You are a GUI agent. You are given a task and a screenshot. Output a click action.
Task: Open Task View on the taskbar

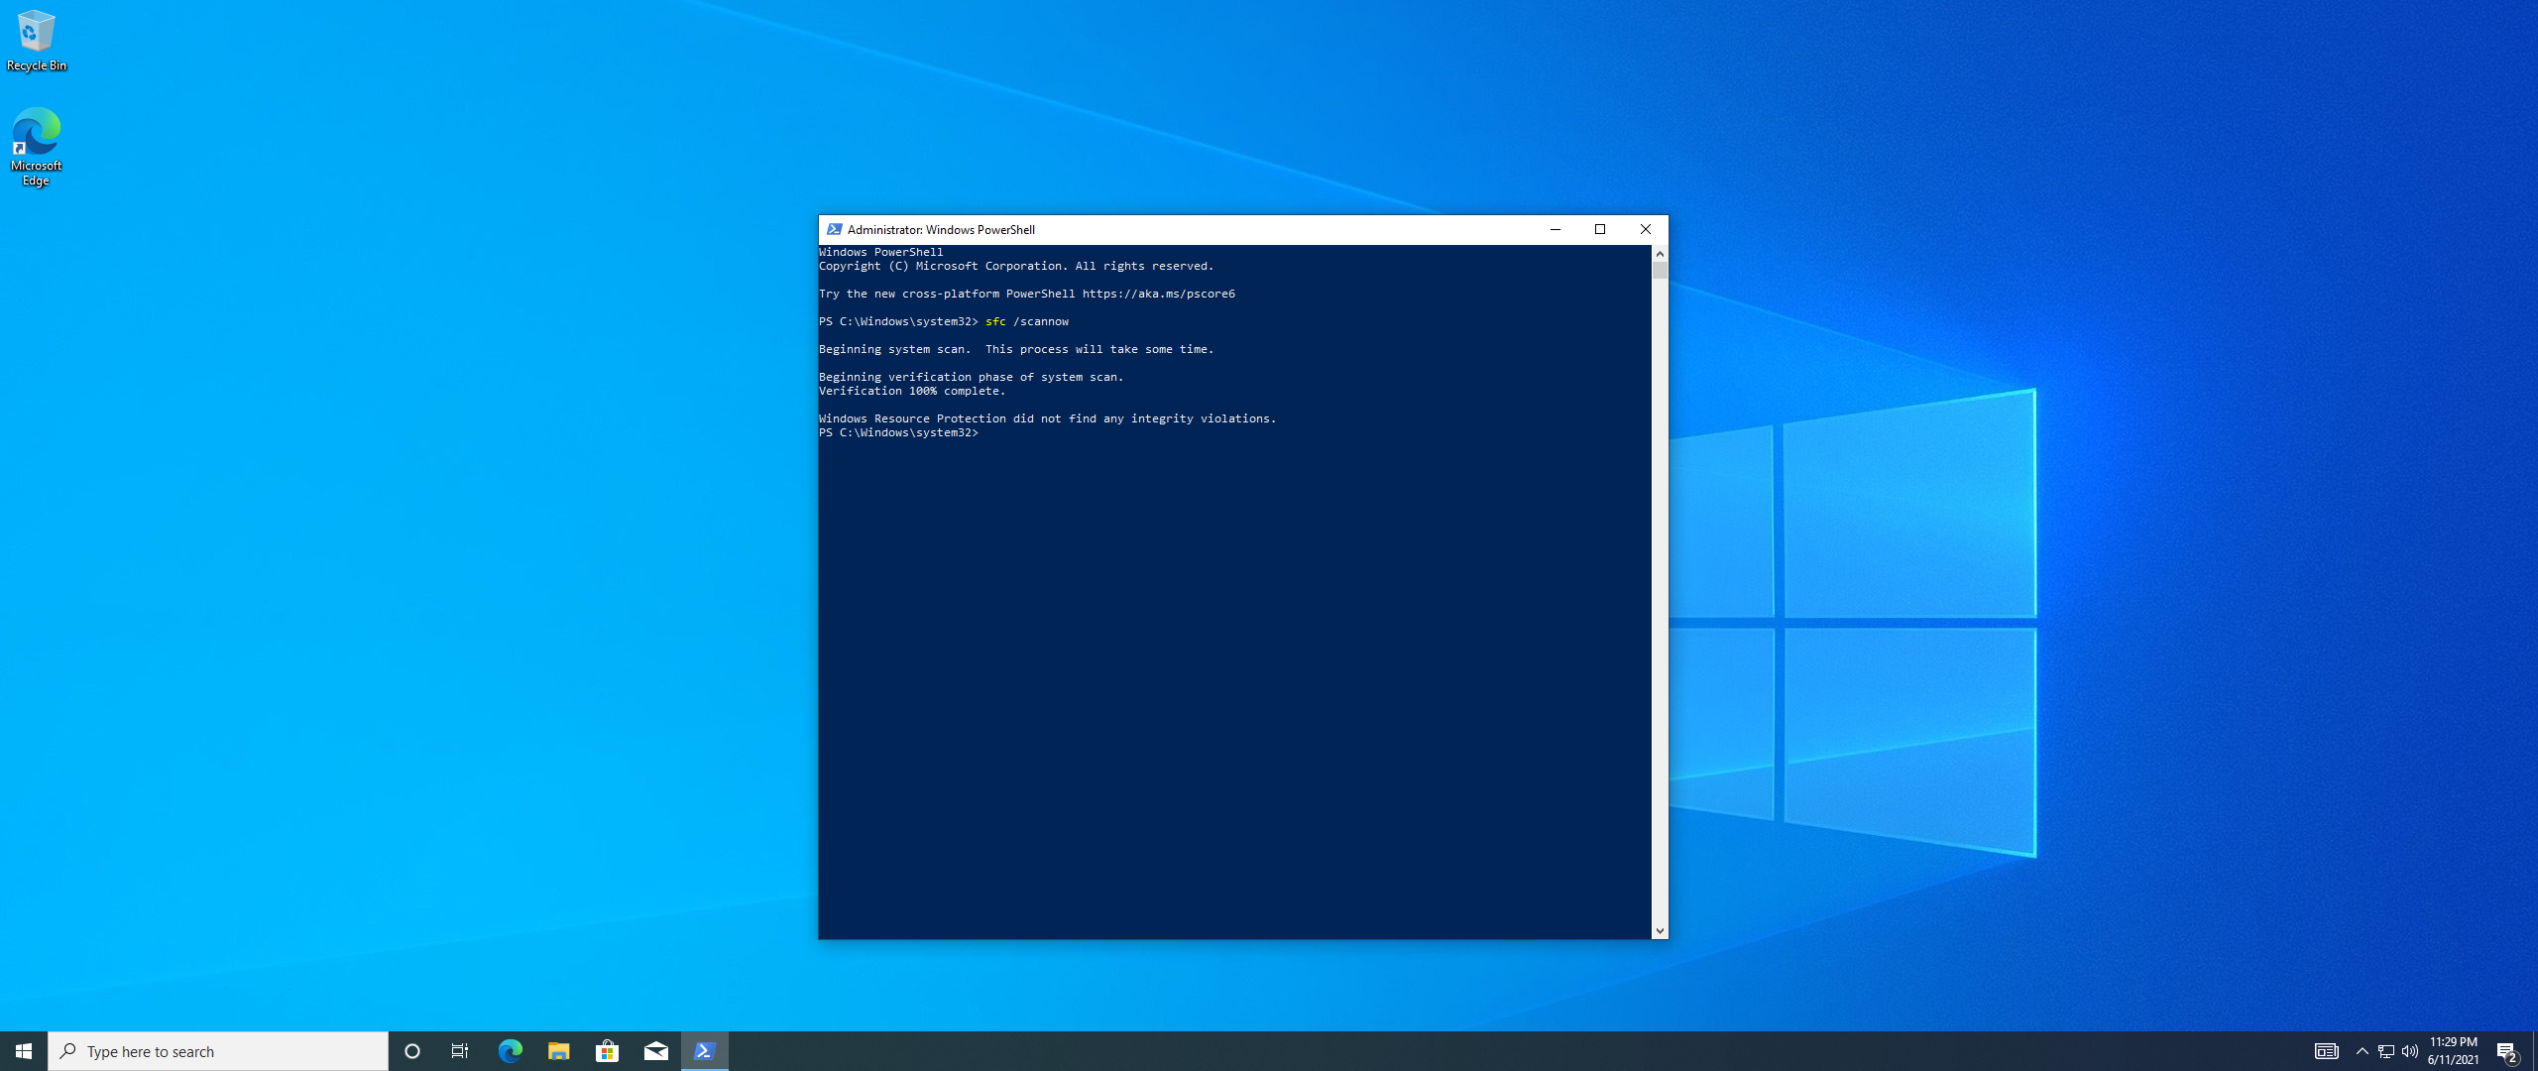(460, 1051)
